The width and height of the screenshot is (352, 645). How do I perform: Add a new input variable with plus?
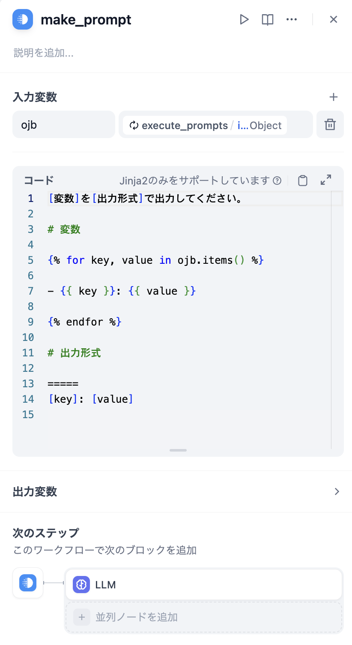point(334,97)
